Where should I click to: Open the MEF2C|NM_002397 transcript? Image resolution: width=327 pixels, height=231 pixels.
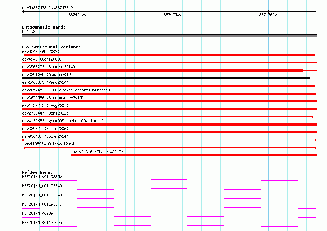pyautogui.click(x=39, y=213)
